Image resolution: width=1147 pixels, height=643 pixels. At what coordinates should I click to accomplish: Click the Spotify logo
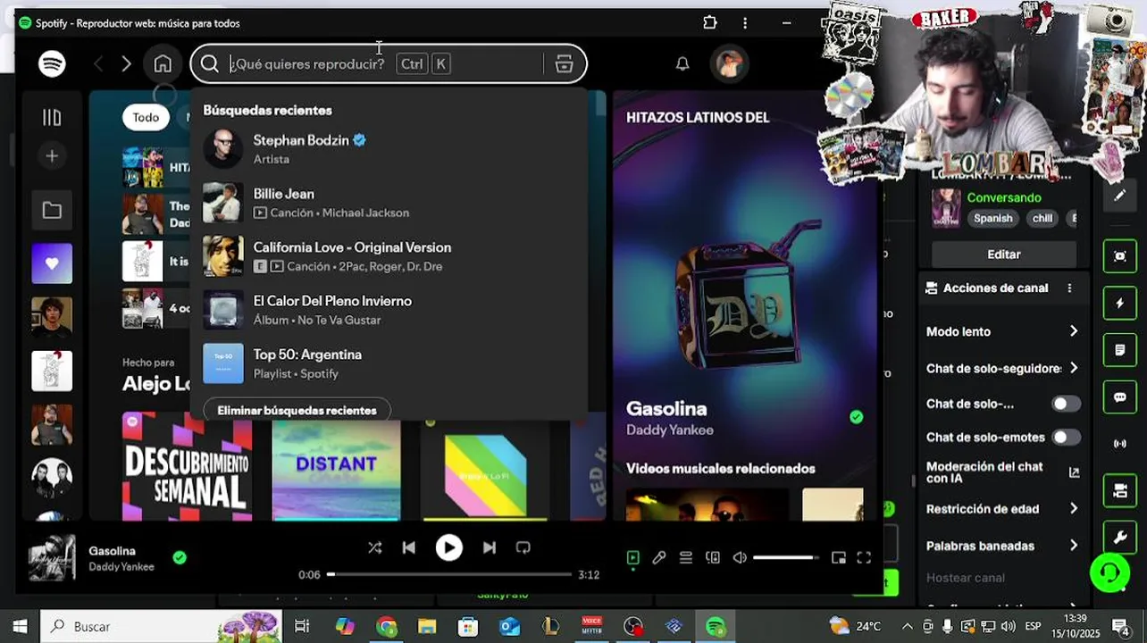[52, 63]
